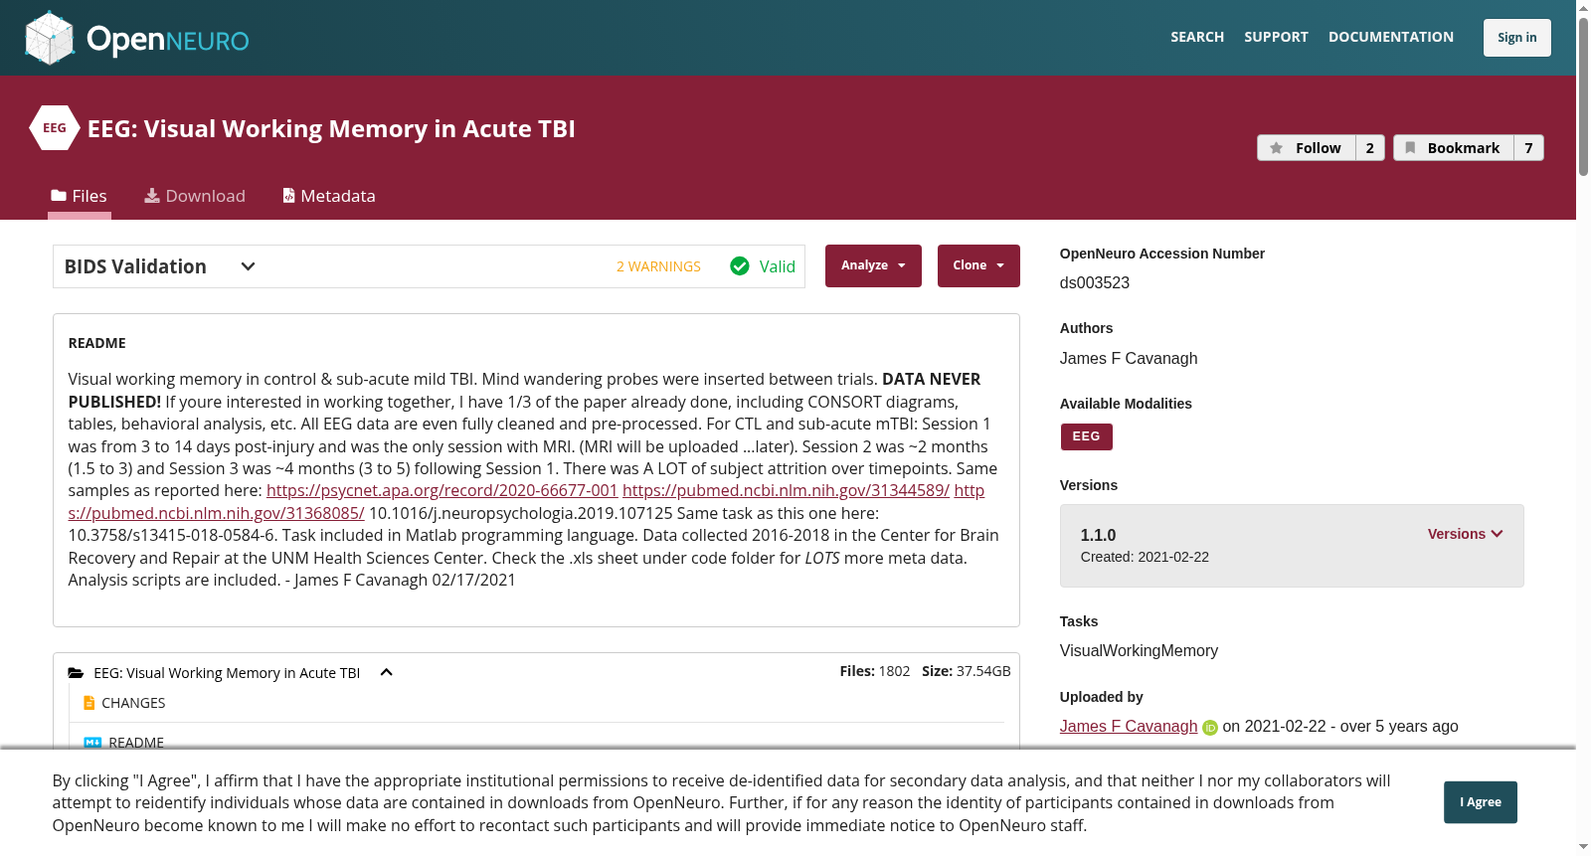Click the VisualWorkingMemory task name
This screenshot has width=1591, height=856.
point(1139,651)
